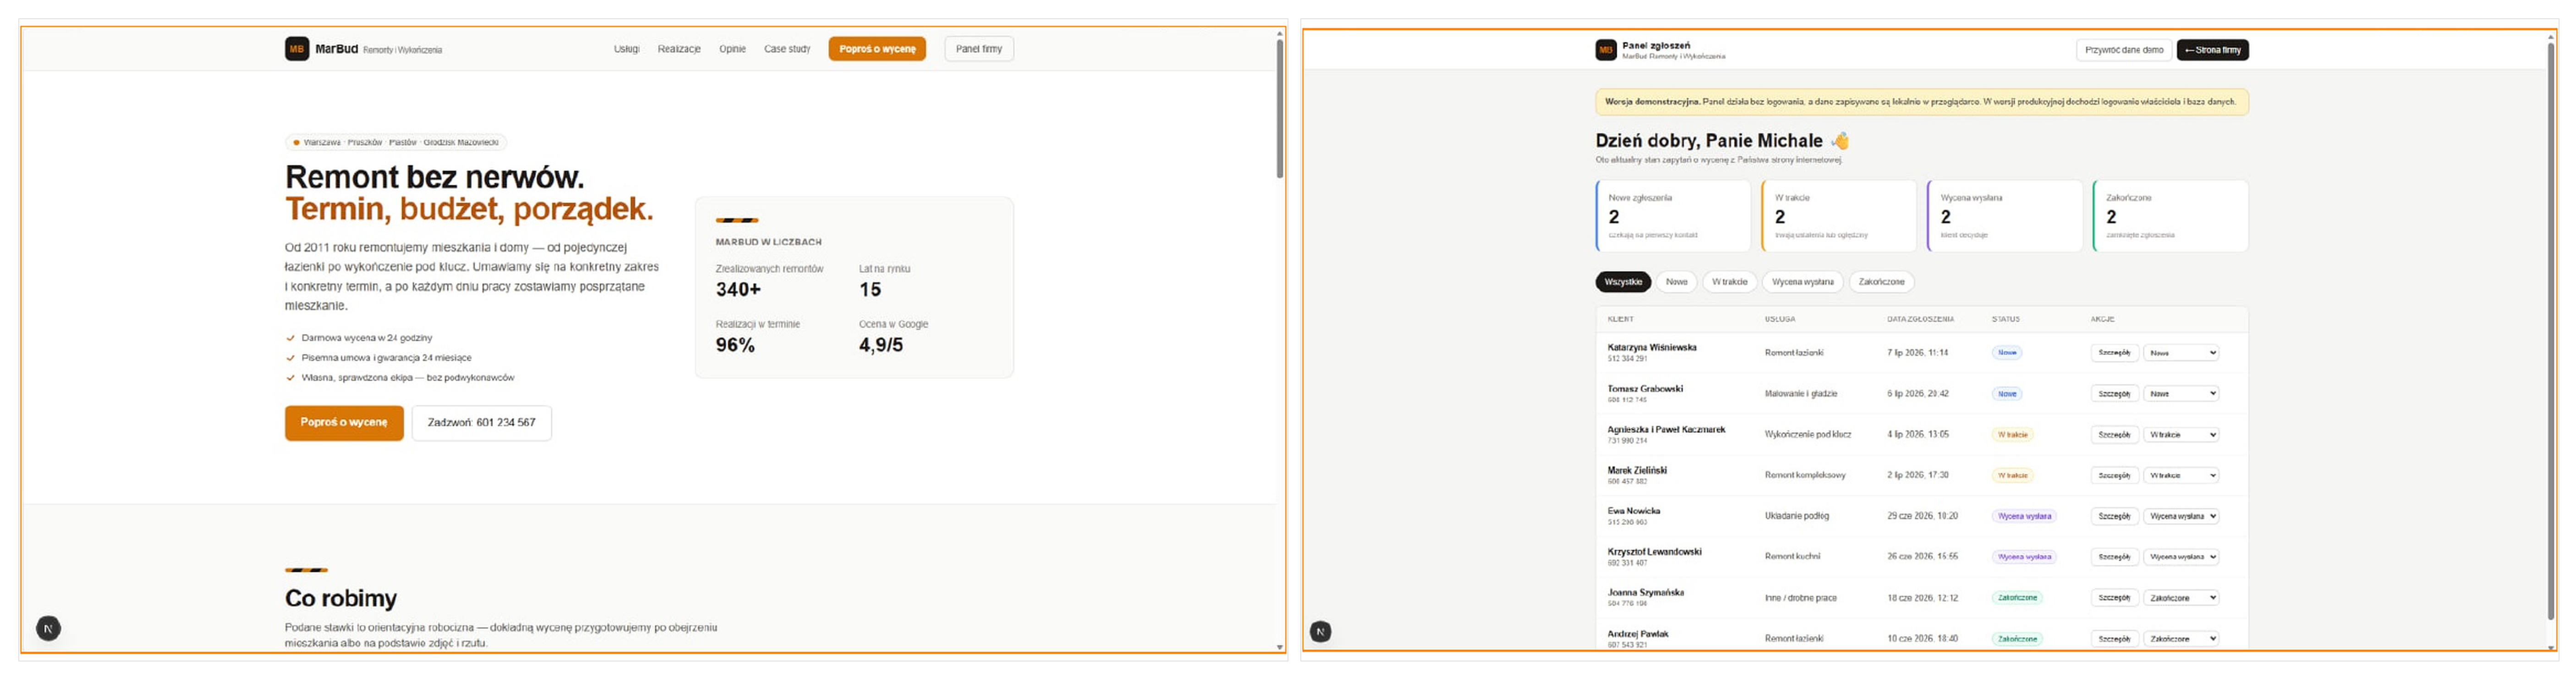Click client name Tomasz Grabowski
This screenshot has height=678, width=2576.
click(x=1645, y=389)
